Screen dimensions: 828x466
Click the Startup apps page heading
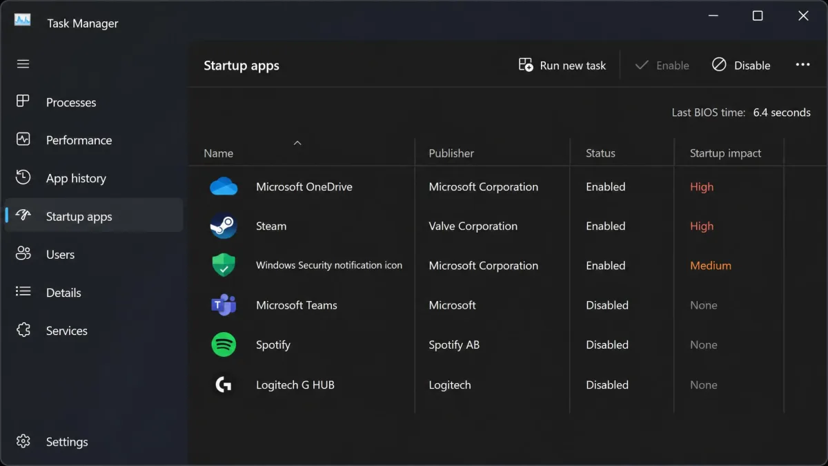point(241,66)
